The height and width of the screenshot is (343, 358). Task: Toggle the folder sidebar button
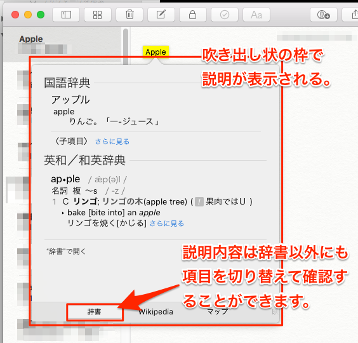[x=66, y=15]
